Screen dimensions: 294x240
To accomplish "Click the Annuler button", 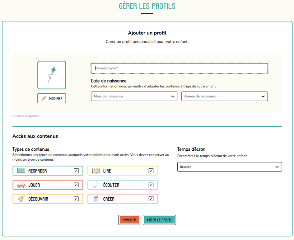I will (129, 220).
